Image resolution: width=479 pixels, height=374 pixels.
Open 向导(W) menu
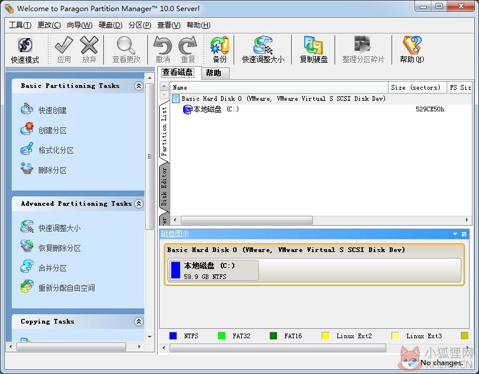pyautogui.click(x=79, y=25)
